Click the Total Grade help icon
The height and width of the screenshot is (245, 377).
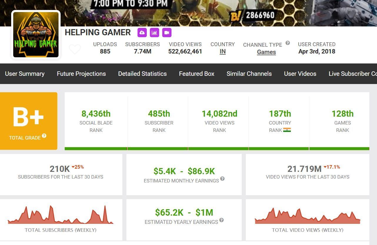tap(44, 136)
